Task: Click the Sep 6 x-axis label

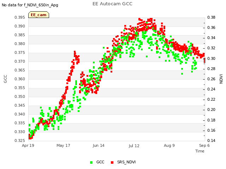Action: (x=204, y=145)
